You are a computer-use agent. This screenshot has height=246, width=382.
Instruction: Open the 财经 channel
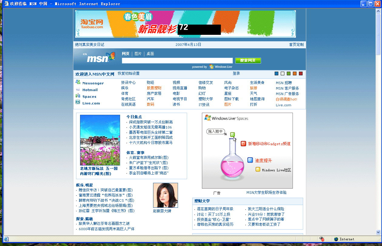click(150, 83)
